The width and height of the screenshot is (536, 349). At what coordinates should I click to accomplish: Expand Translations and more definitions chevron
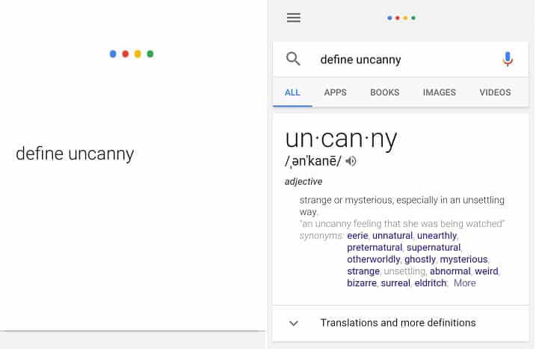pos(294,323)
